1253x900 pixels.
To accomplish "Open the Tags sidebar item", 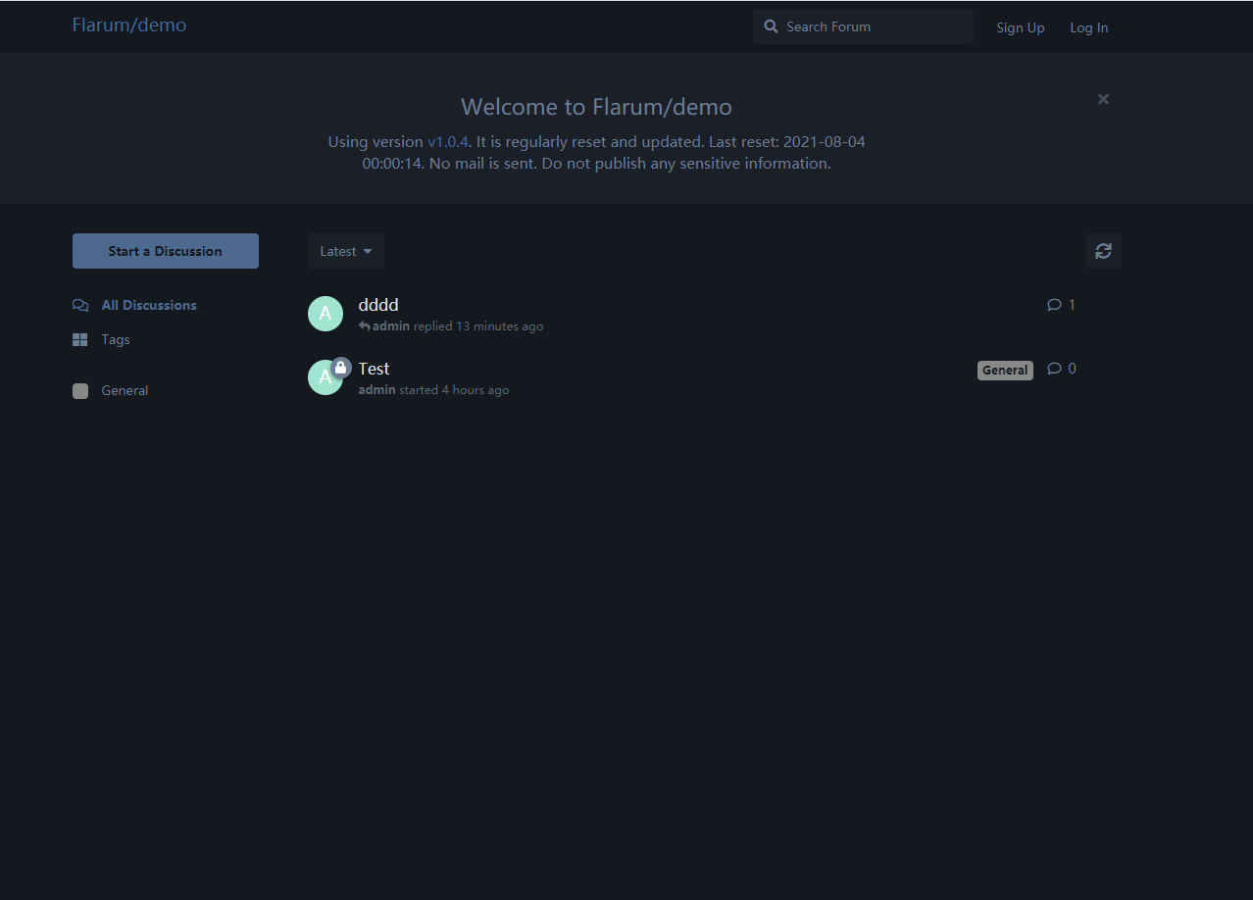I will pyautogui.click(x=101, y=339).
